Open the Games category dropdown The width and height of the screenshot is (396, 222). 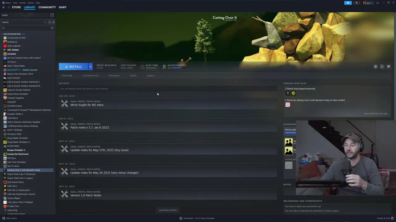point(23,22)
